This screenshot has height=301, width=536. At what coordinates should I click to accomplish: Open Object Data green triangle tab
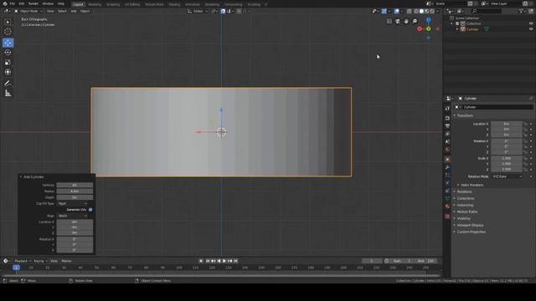pyautogui.click(x=447, y=198)
